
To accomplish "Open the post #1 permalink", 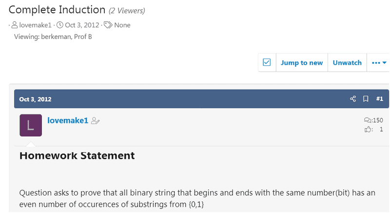I will pyautogui.click(x=380, y=99).
